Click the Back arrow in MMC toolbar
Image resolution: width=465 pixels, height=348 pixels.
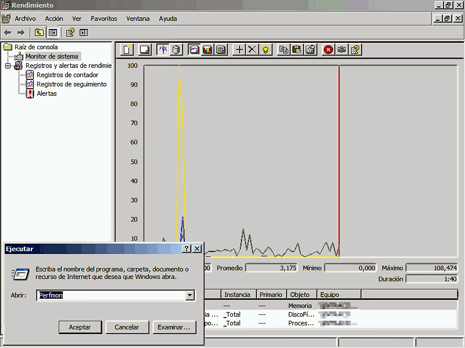click(8, 32)
